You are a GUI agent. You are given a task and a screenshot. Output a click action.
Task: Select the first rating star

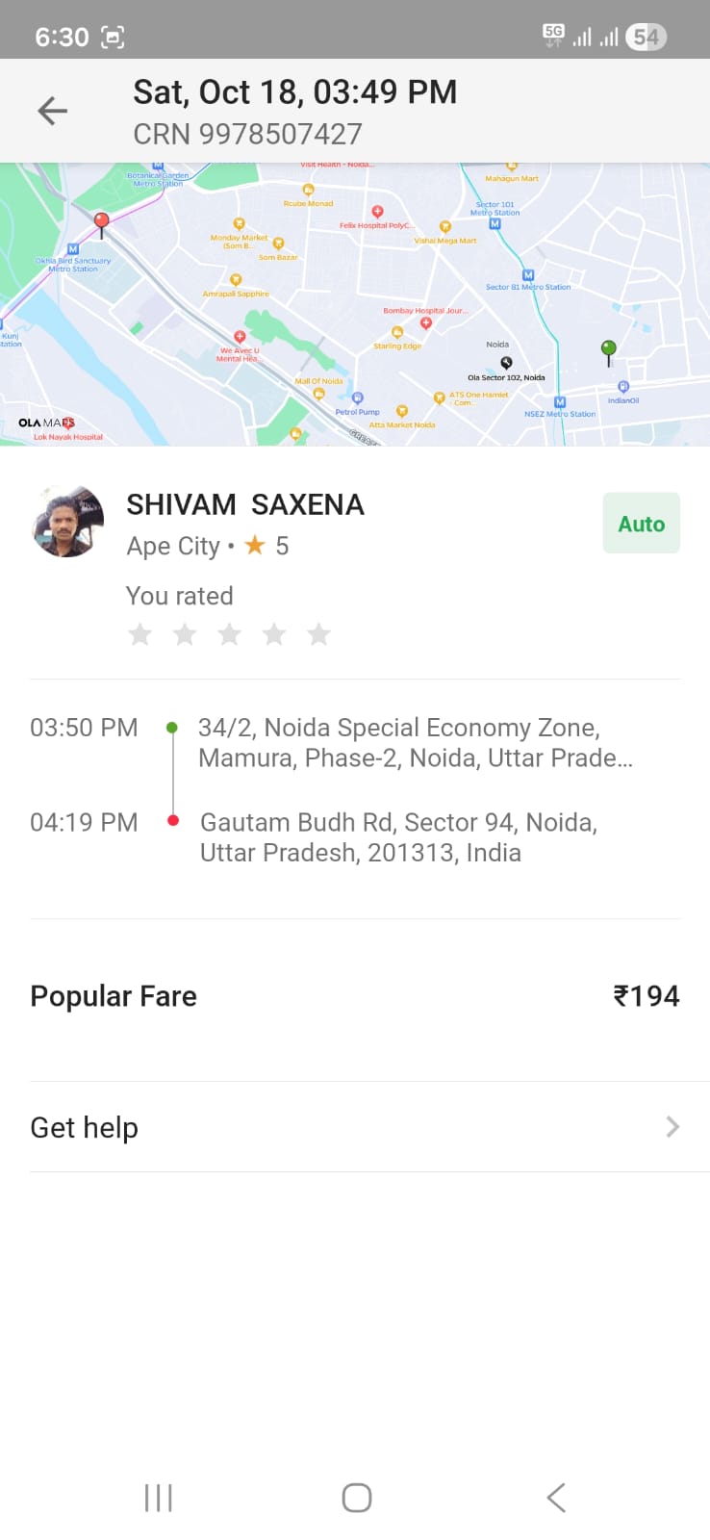(140, 634)
